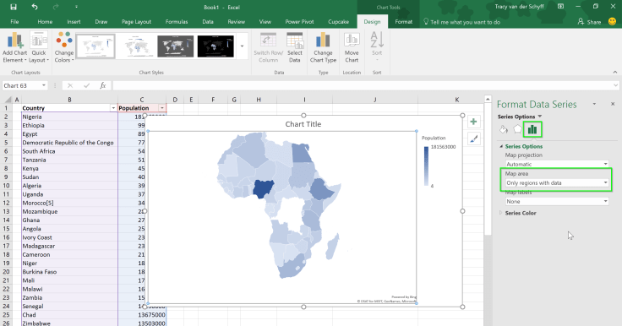The height and width of the screenshot is (326, 622).
Task: Open Add Chart Element menu
Action: [x=14, y=47]
